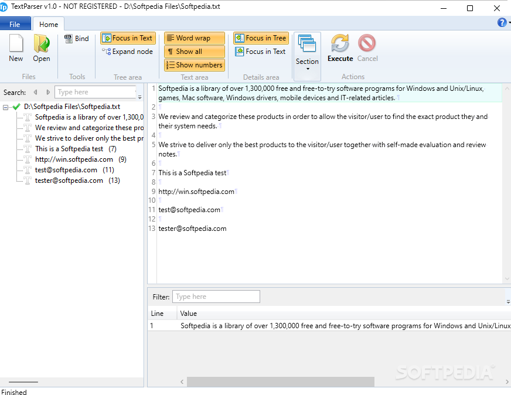Minimize the TextParser window

[x=444, y=8]
